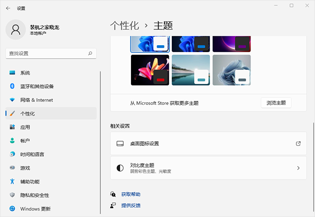Open Windows 更新 settings

tap(51, 209)
